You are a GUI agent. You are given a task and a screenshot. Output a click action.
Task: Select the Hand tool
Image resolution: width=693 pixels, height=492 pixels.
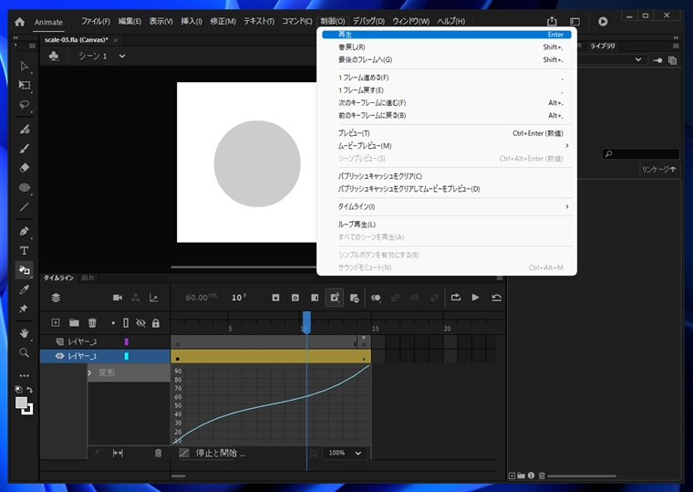(25, 333)
